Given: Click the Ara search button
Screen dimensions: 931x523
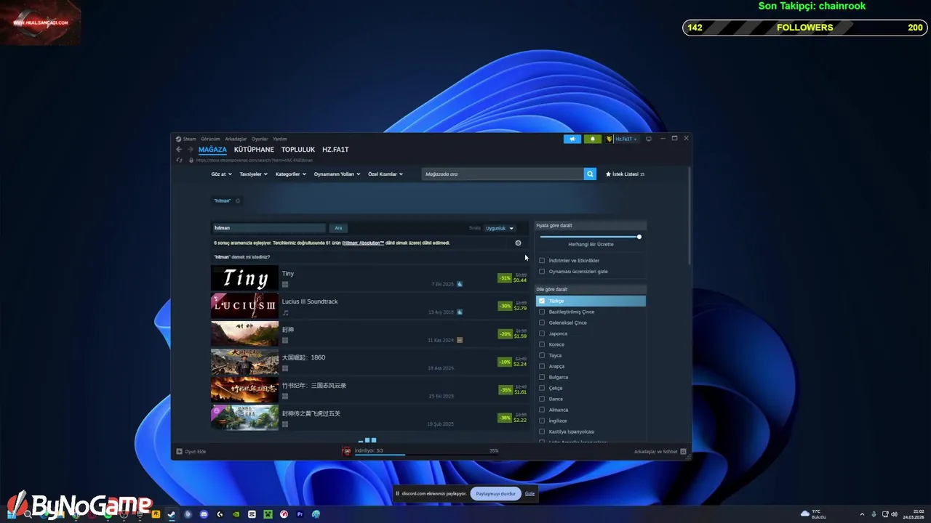Looking at the screenshot, I should [338, 228].
